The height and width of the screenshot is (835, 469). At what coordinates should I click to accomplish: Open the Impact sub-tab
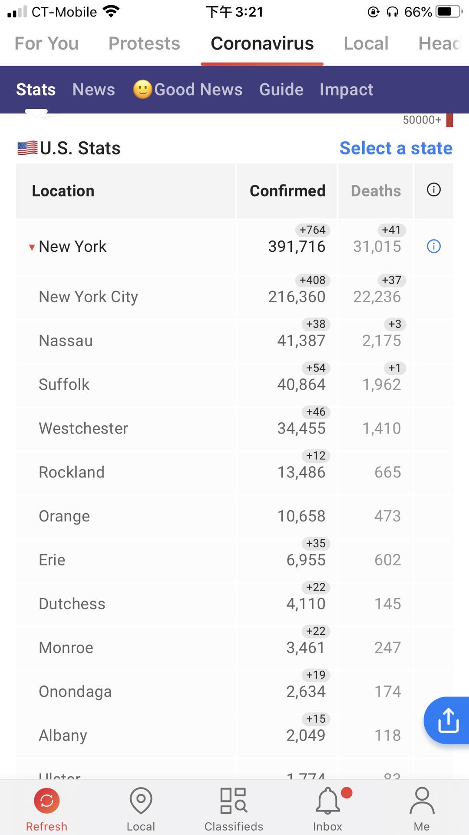click(x=346, y=90)
